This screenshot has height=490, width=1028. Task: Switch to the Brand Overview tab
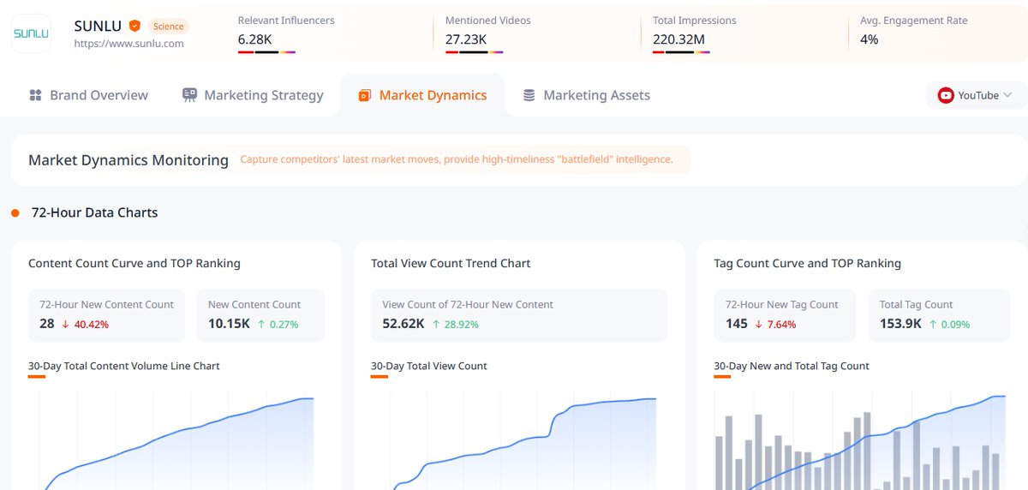tap(88, 95)
